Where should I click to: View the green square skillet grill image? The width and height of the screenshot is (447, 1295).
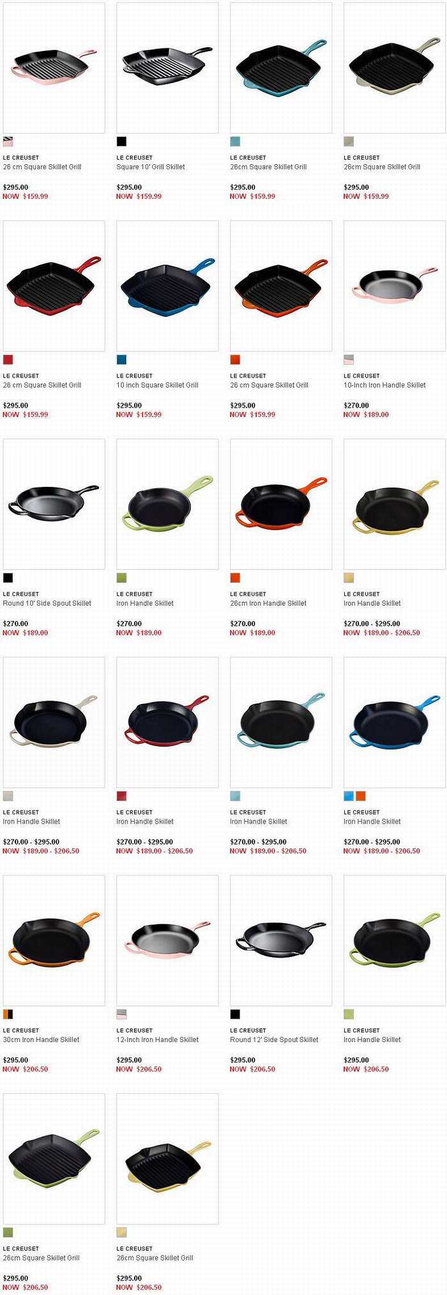[x=54, y=1158]
